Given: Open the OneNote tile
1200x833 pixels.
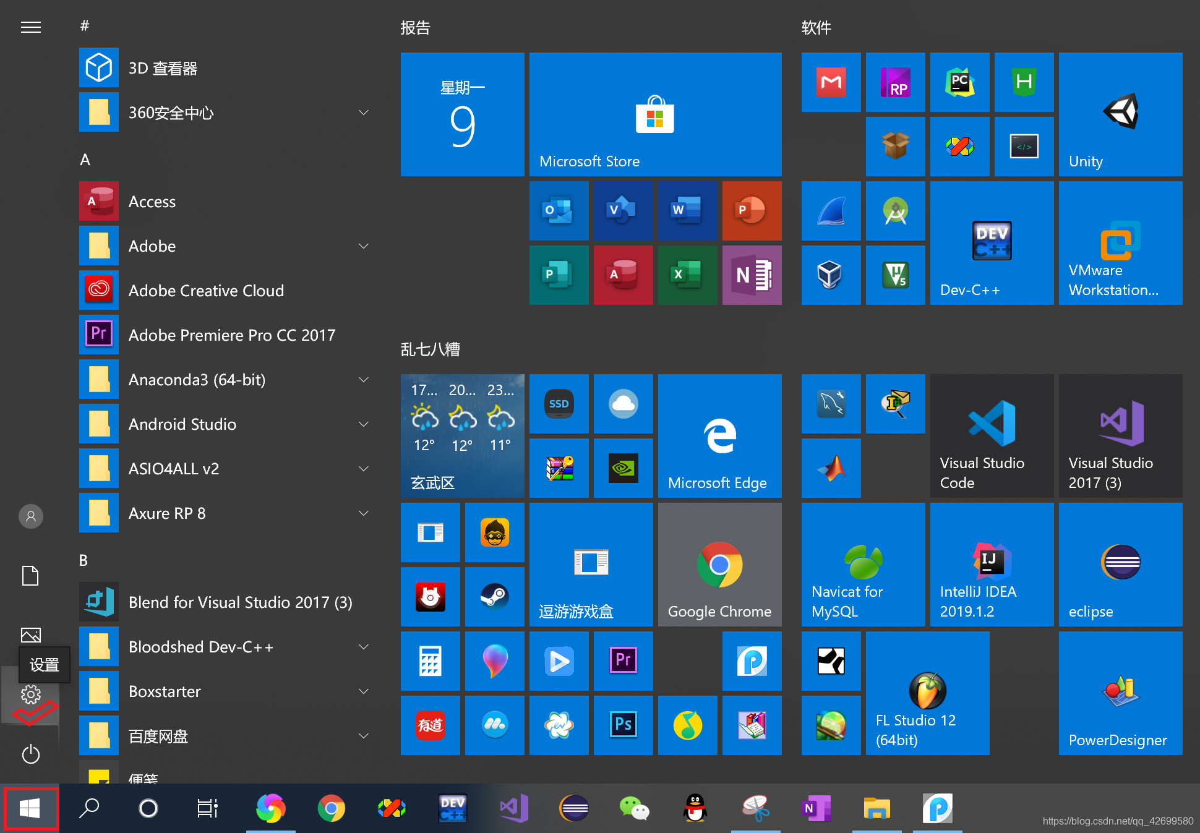Looking at the screenshot, I should 752,275.
